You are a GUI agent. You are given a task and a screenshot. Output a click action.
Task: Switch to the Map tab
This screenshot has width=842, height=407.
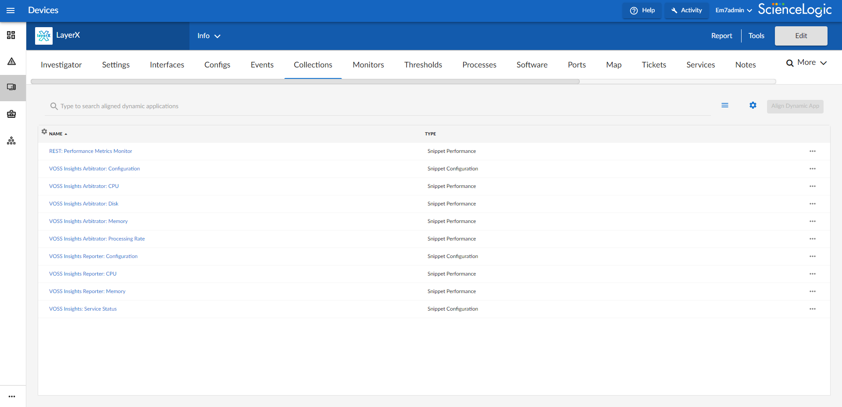click(614, 65)
